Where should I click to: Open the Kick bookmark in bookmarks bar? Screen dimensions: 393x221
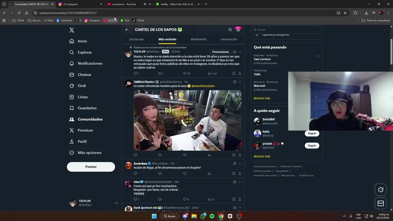[x=125, y=21]
